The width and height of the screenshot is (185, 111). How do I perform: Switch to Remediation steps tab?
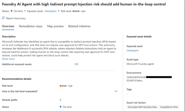[31, 26]
